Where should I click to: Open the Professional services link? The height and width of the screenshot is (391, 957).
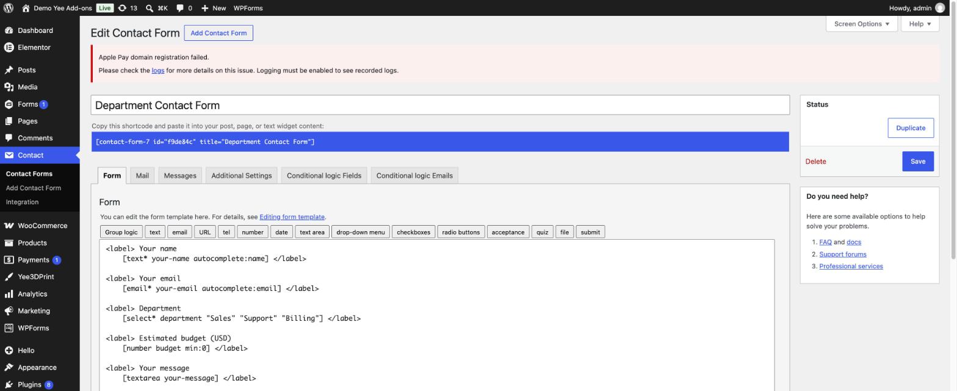pyautogui.click(x=851, y=267)
